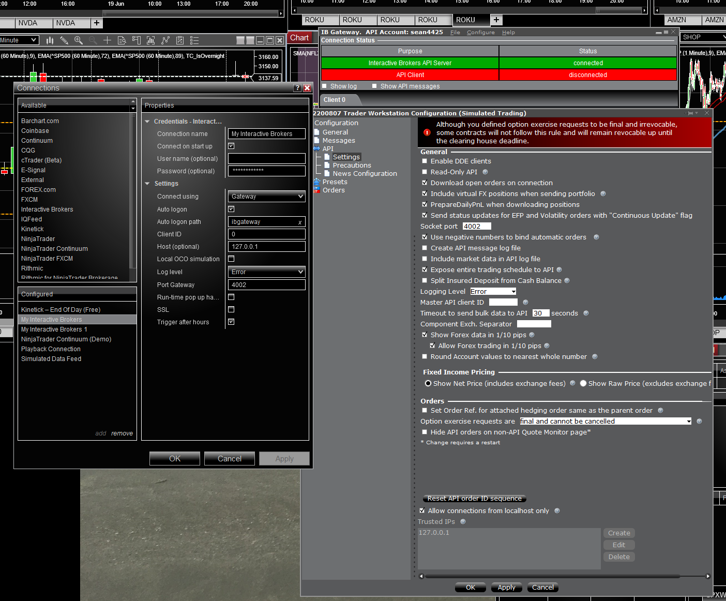Select the Precautions item in API tree

point(352,166)
